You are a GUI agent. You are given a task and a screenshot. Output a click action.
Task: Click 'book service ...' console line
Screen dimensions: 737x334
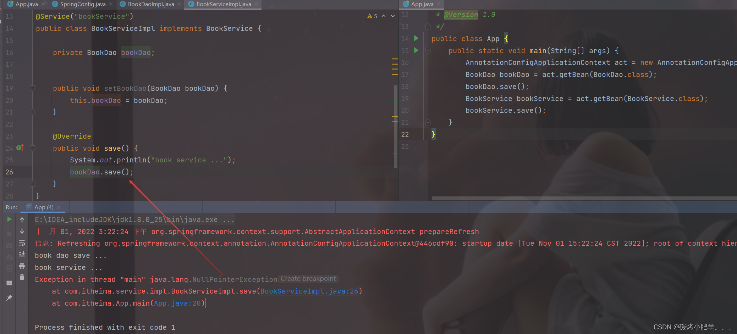[x=68, y=268]
